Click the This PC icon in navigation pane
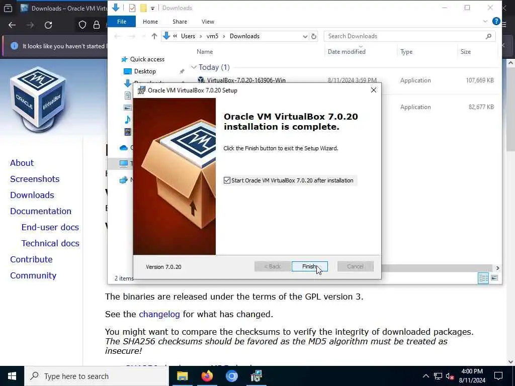This screenshot has width=515, height=386. point(124,163)
